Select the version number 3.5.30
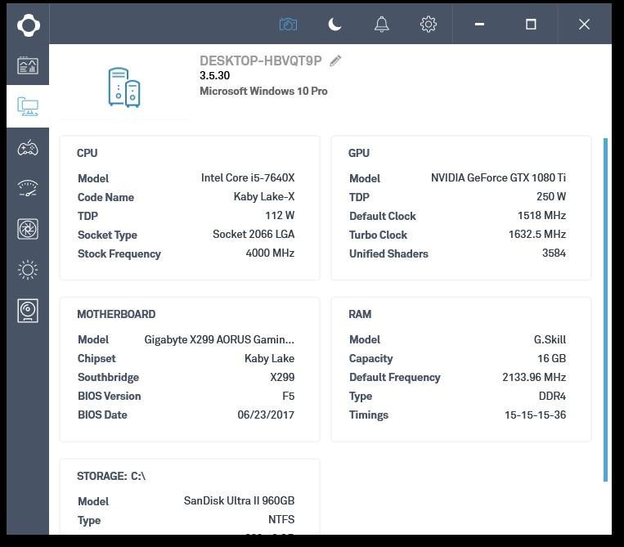Screen dimensions: 624x547 click(x=214, y=75)
